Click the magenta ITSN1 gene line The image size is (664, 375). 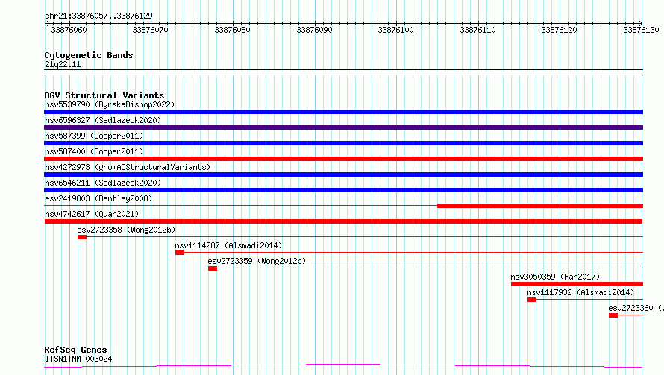tap(343, 366)
